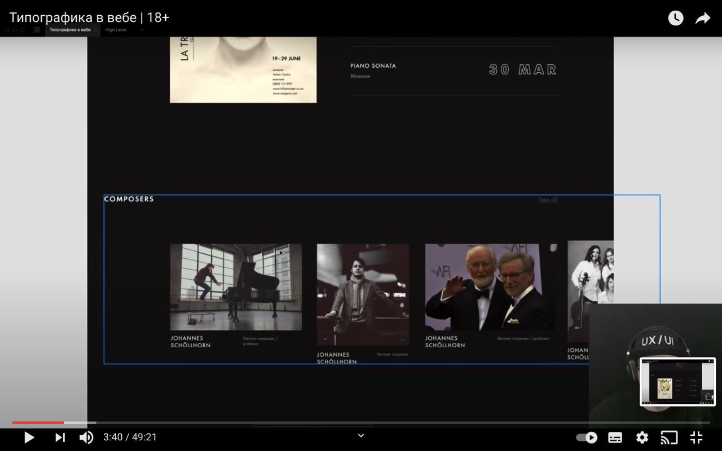Click 'German composer / professor' under piano photo

coord(260,341)
